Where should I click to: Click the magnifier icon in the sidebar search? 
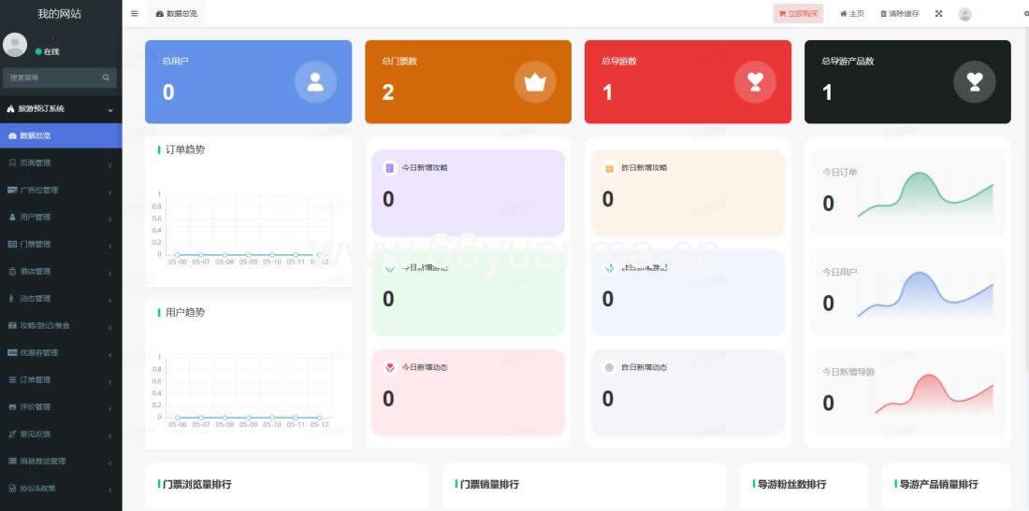click(x=106, y=78)
